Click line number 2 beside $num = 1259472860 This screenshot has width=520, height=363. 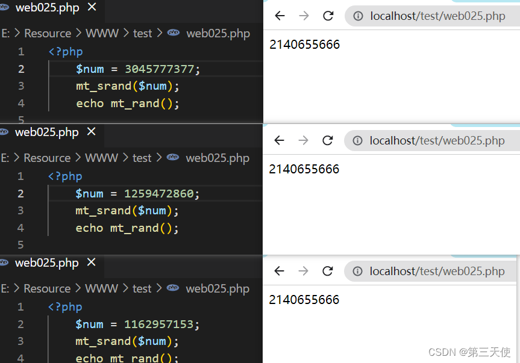point(20,193)
